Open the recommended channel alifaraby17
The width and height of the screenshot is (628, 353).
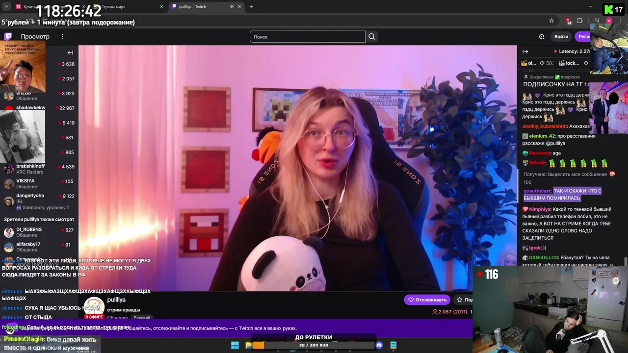pos(39,247)
